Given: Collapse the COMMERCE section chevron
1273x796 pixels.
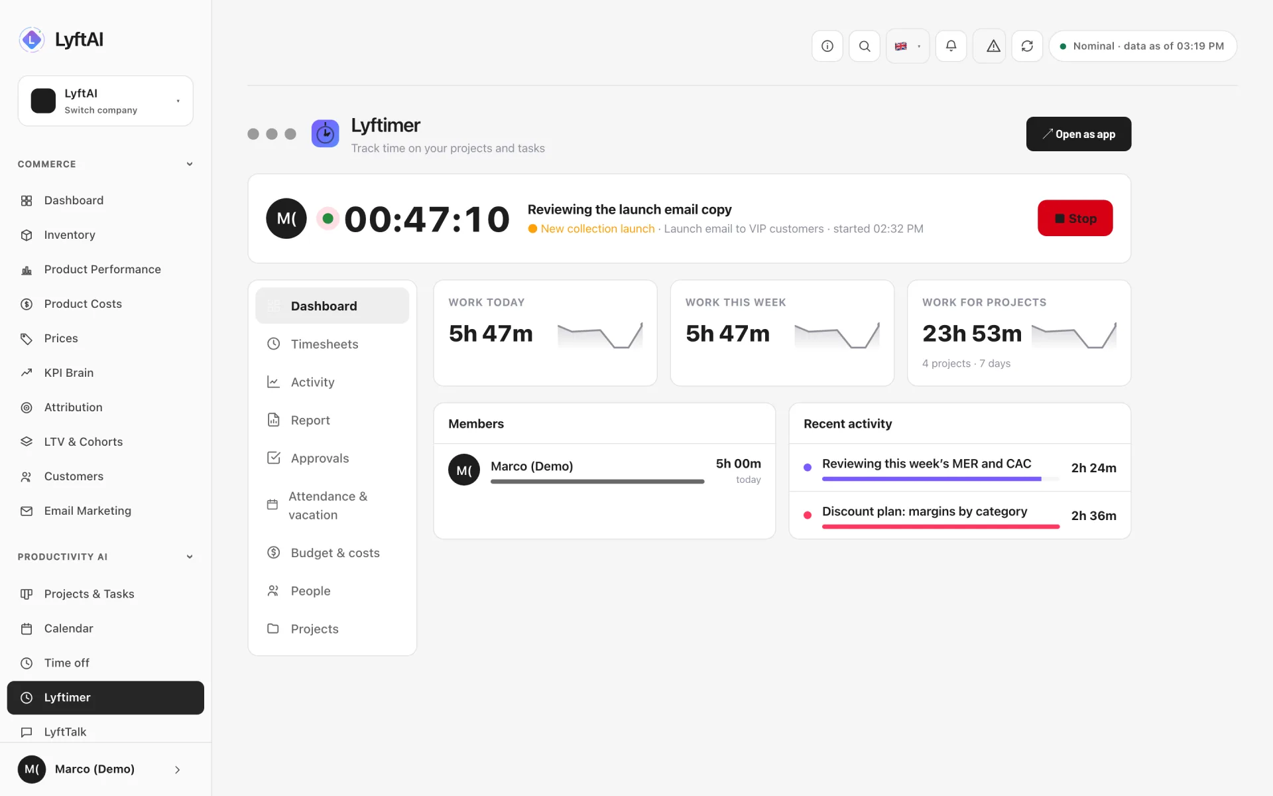Looking at the screenshot, I should (190, 164).
